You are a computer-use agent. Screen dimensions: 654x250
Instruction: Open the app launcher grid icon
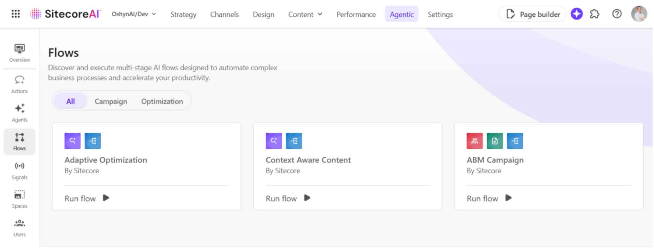[x=16, y=14]
